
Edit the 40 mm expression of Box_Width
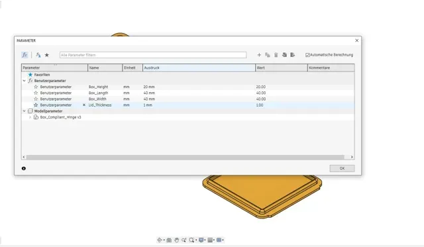[149, 99]
